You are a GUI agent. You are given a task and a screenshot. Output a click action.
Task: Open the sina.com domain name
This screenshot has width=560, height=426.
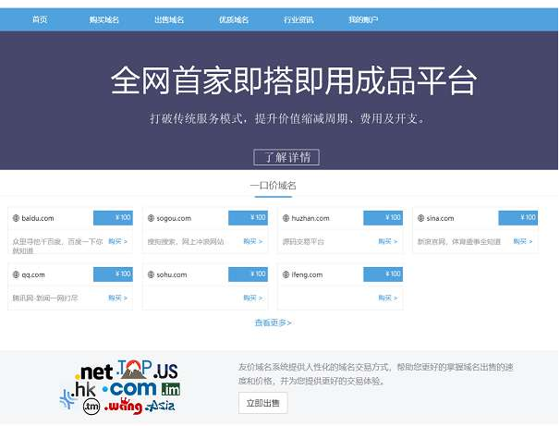(440, 218)
